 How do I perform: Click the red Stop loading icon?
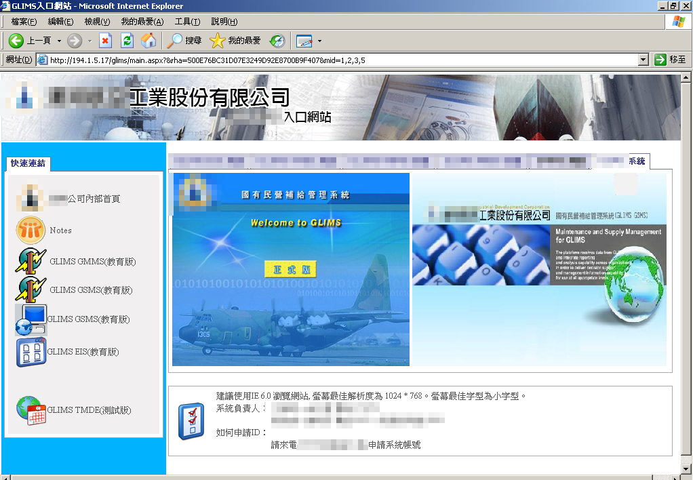106,41
